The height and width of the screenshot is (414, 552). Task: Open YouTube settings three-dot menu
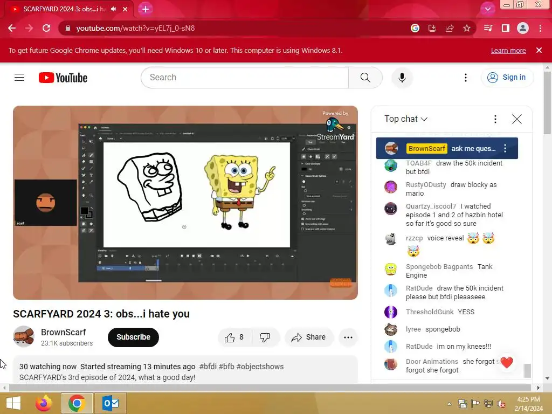pyautogui.click(x=465, y=78)
